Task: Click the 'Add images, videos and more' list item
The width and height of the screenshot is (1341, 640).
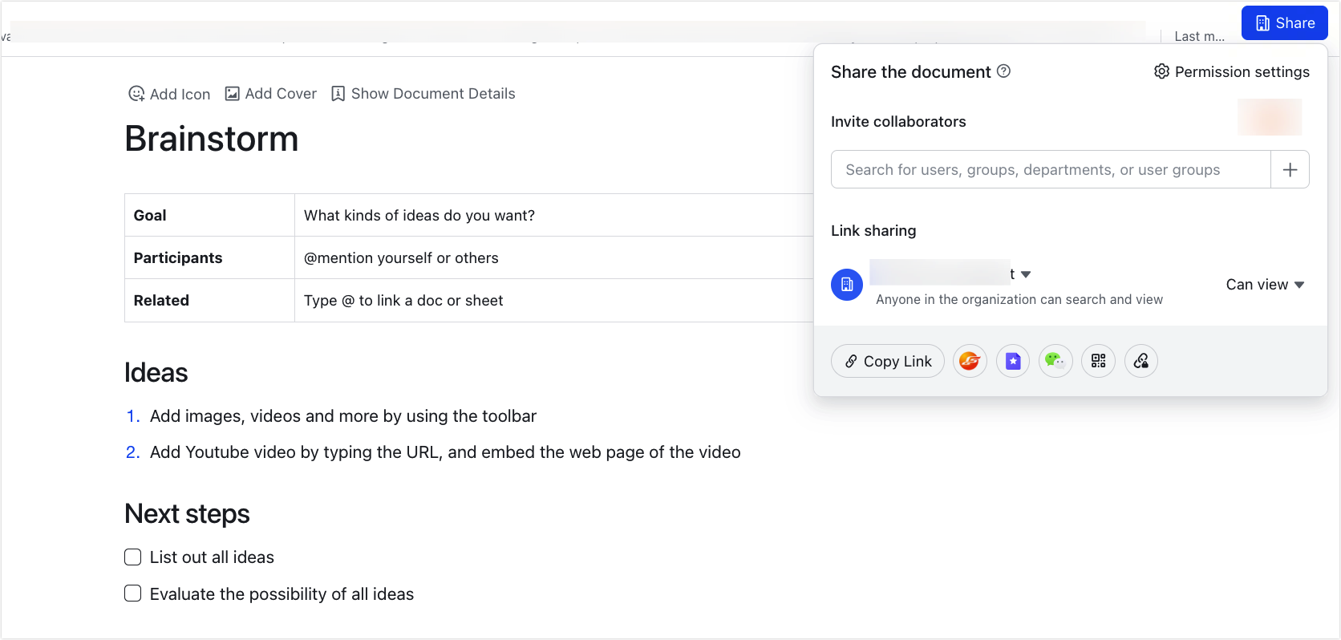Action: [x=343, y=416]
